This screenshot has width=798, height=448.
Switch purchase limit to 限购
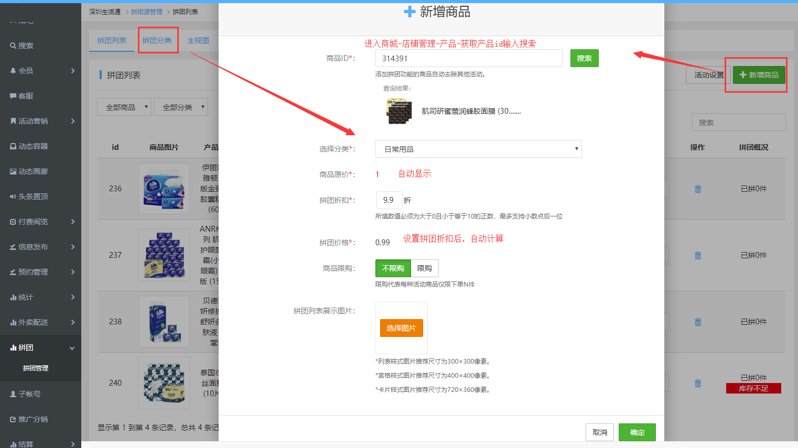[425, 268]
